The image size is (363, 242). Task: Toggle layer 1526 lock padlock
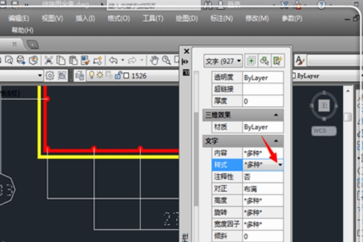(118, 75)
